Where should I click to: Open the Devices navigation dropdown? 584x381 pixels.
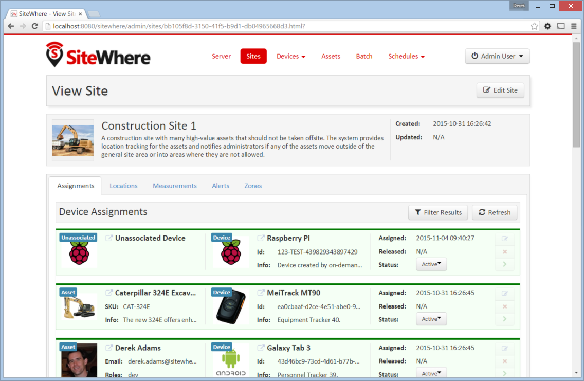[291, 56]
